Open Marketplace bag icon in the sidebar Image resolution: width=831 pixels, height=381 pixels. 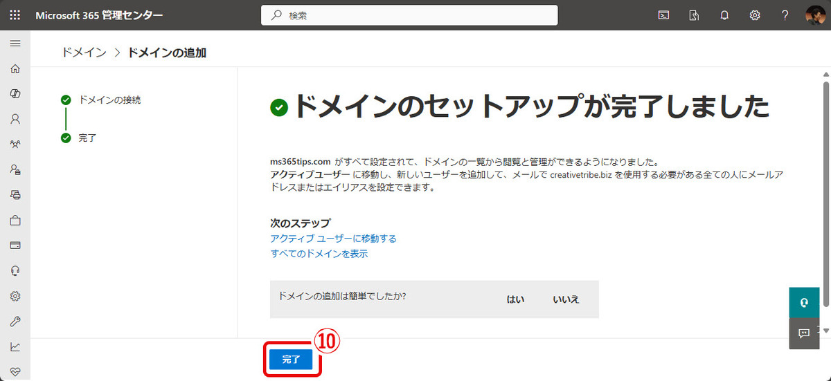point(15,221)
